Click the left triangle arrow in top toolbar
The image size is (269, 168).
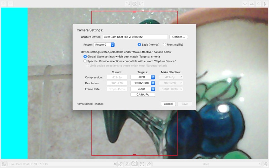258,4
